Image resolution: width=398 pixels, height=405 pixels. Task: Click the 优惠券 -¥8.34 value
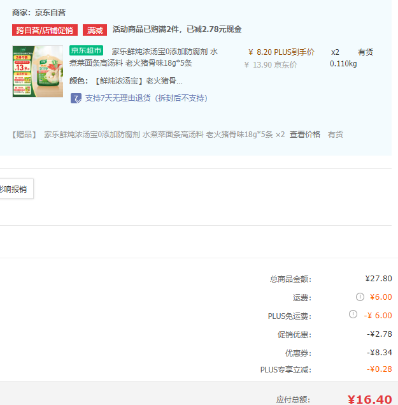coord(380,352)
